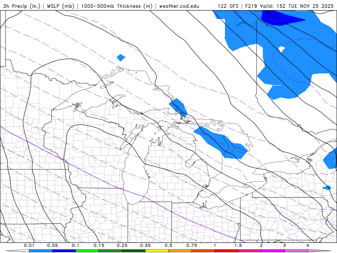The image size is (337, 253).
Task: Click the 0.01 legend value
Action: click(x=29, y=245)
